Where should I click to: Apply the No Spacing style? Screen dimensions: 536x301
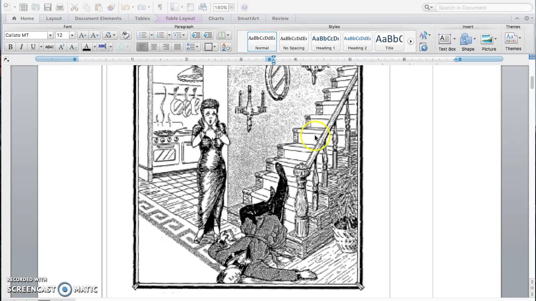click(x=294, y=41)
